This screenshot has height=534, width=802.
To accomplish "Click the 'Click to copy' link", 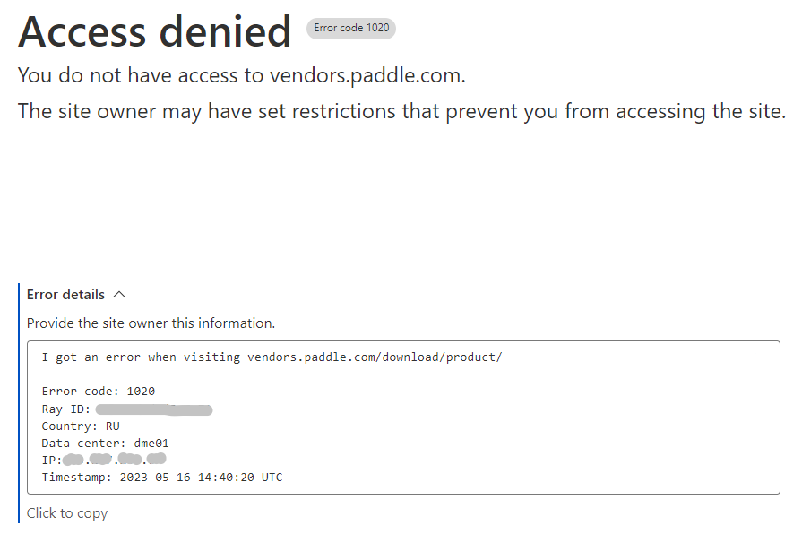I will tap(67, 513).
